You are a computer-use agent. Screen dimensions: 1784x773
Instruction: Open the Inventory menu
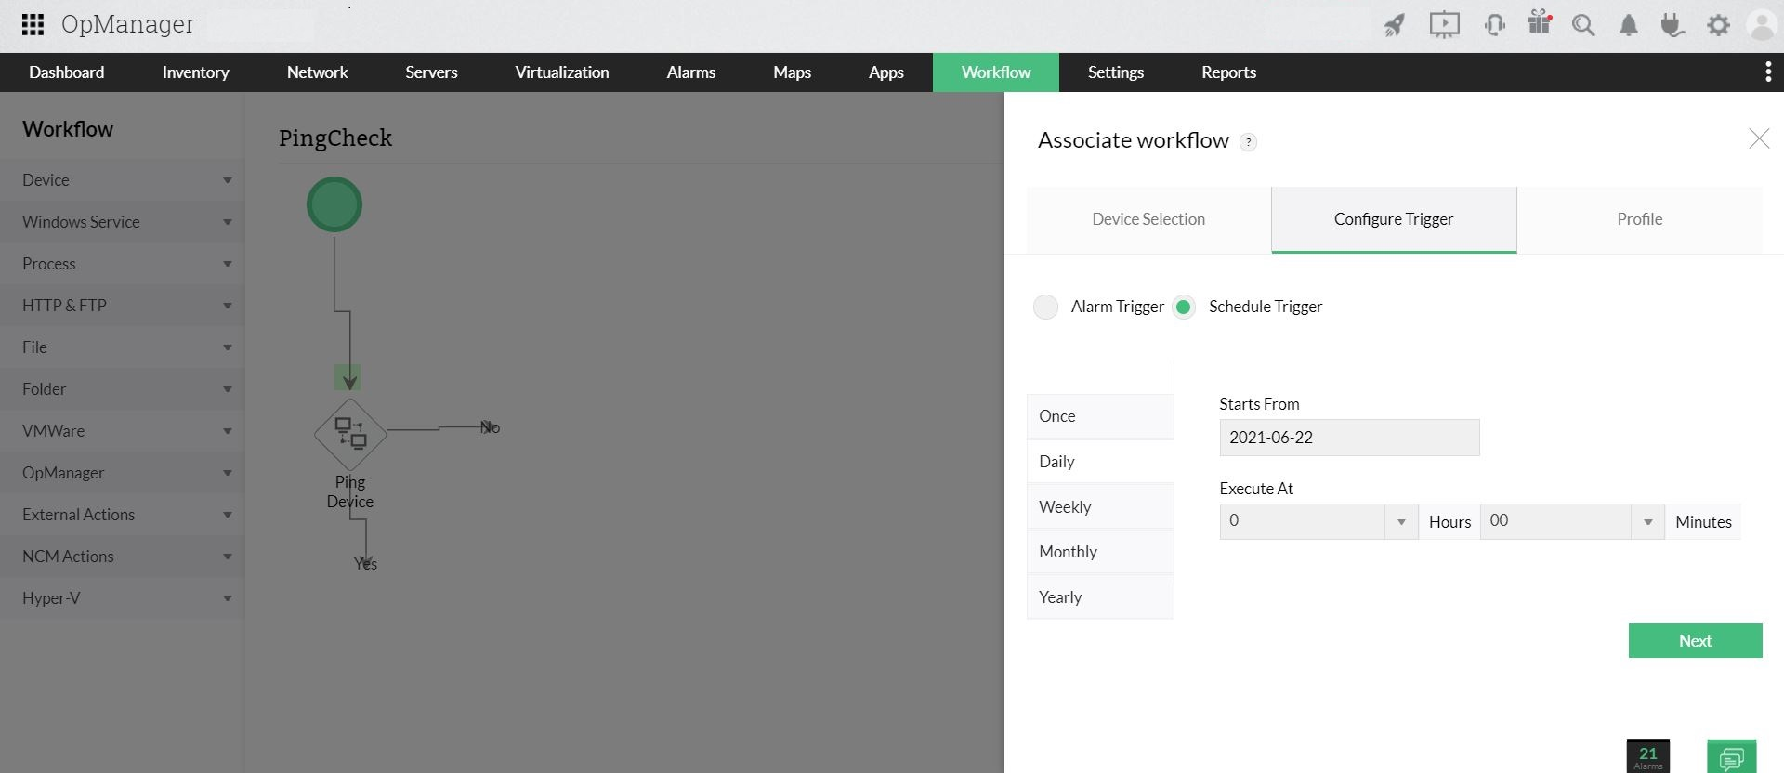pyautogui.click(x=195, y=72)
